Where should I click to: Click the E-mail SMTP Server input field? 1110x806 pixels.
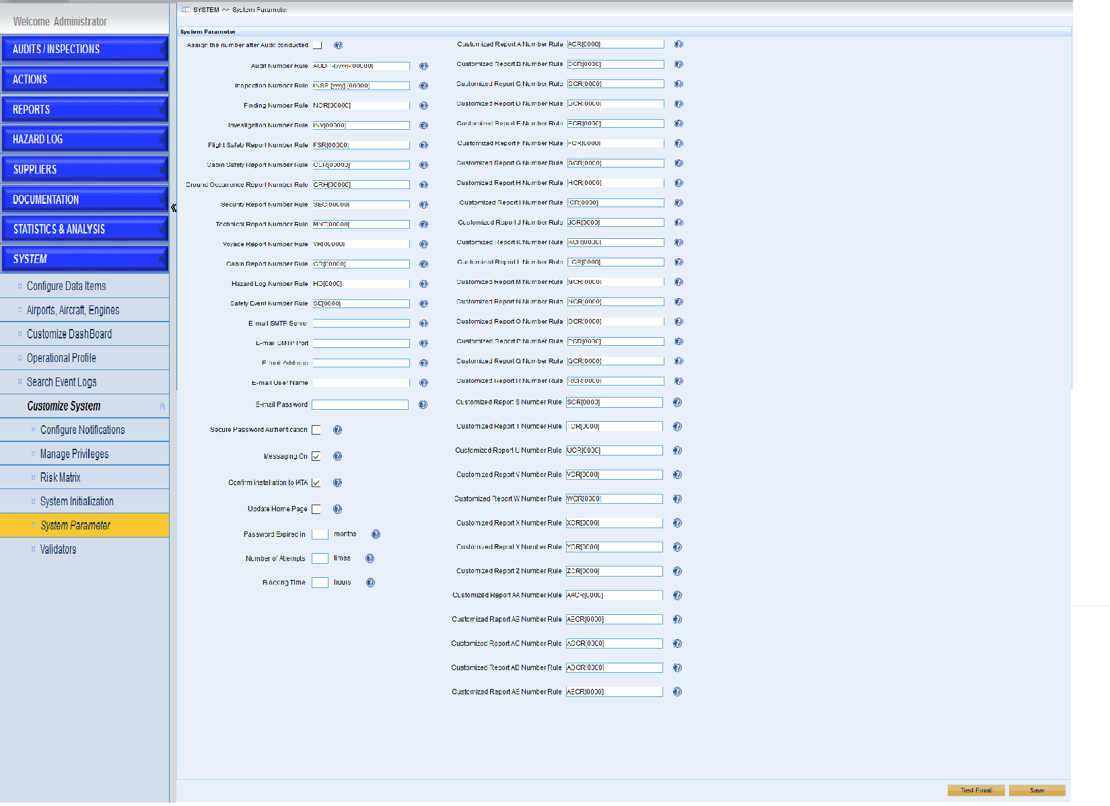(361, 324)
